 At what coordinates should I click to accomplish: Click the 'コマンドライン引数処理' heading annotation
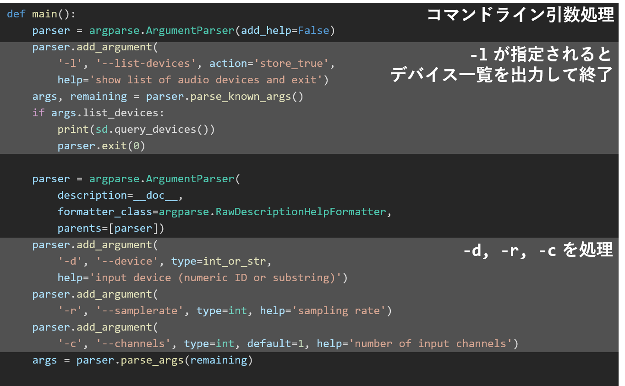(520, 15)
